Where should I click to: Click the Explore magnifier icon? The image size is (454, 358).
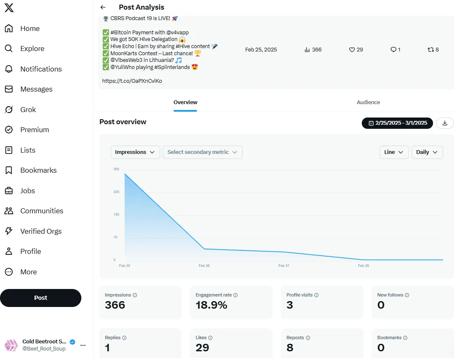click(9, 49)
